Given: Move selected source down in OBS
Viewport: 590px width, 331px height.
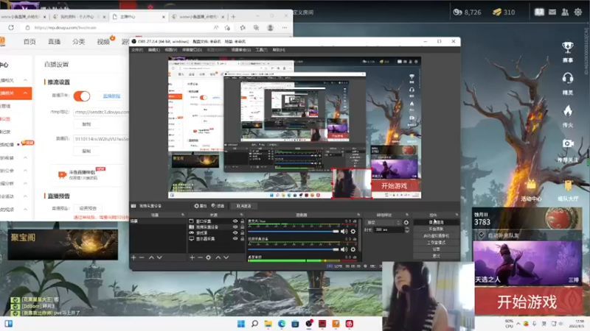Looking at the screenshot, I should (226, 257).
